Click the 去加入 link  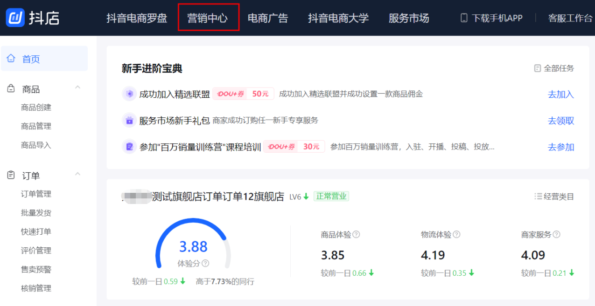click(561, 95)
